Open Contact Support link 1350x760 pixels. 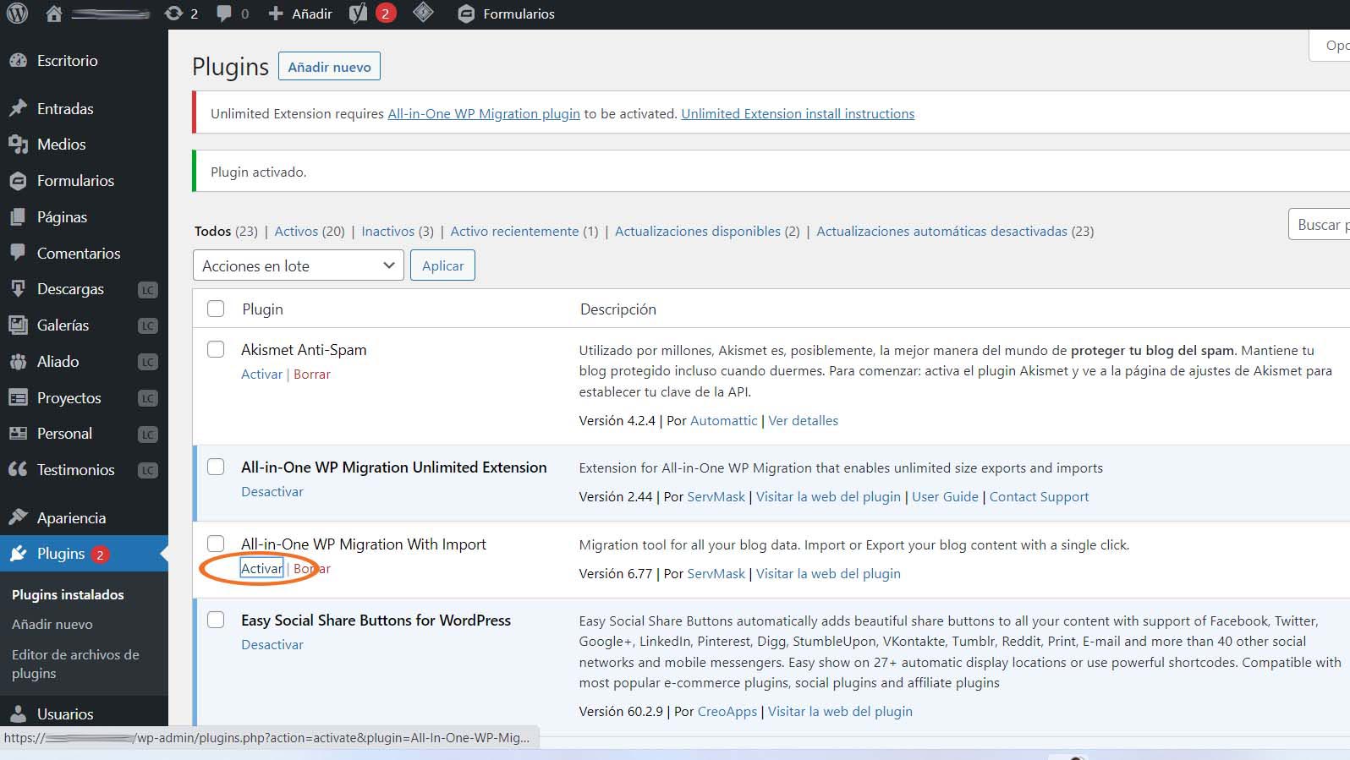tap(1039, 496)
